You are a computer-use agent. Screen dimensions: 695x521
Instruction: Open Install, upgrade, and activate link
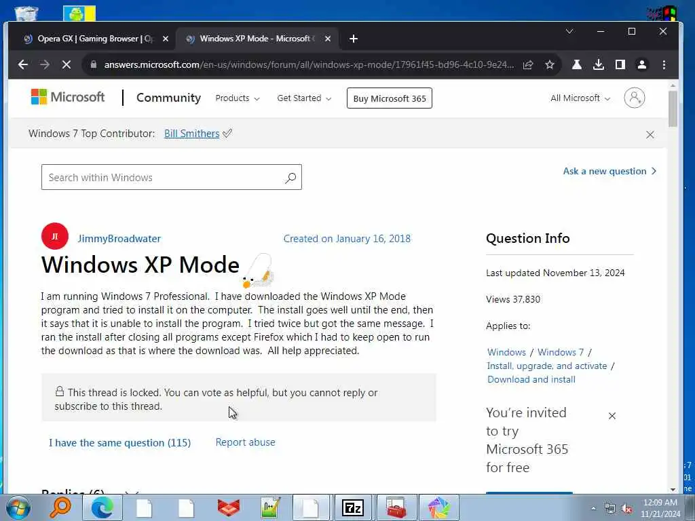[546, 366]
